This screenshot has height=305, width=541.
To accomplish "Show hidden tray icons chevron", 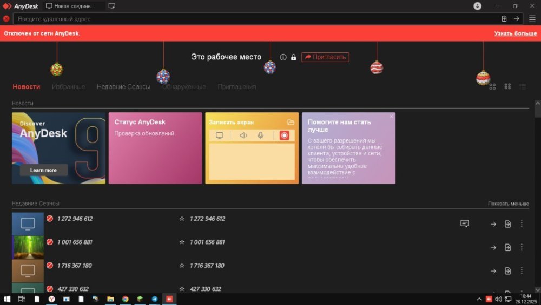I will tap(479, 299).
